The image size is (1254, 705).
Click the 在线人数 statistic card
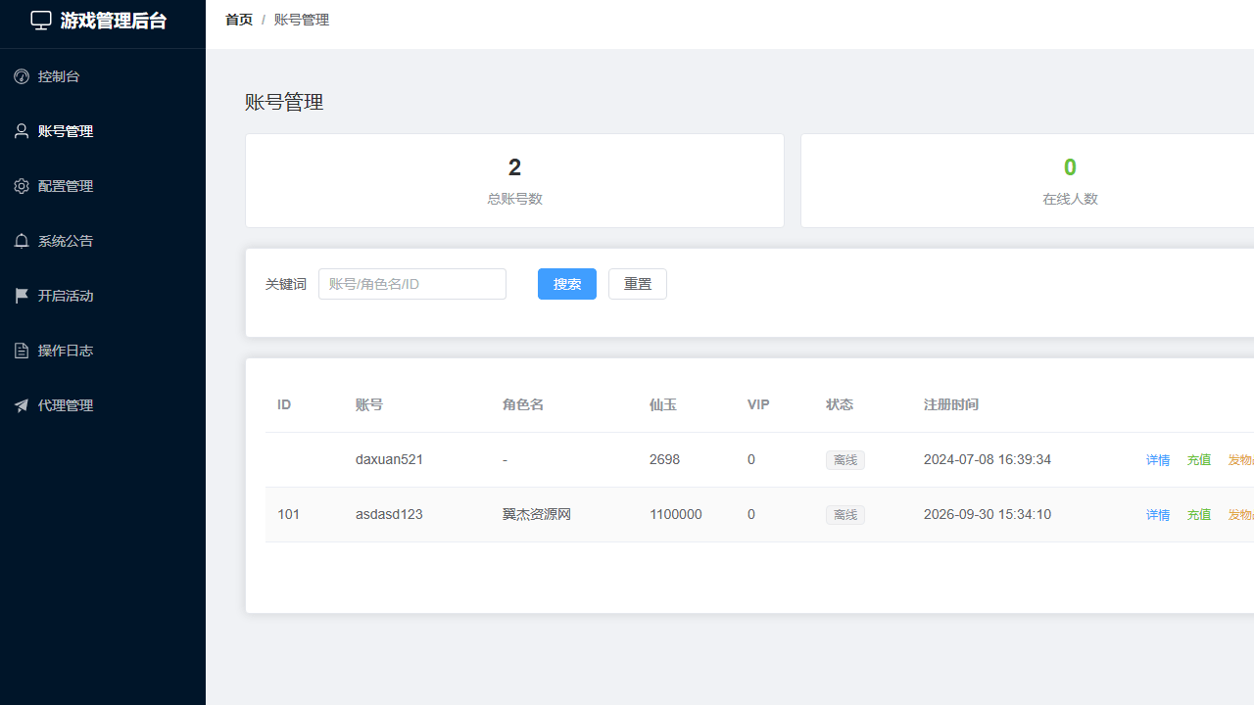pyautogui.click(x=1028, y=181)
